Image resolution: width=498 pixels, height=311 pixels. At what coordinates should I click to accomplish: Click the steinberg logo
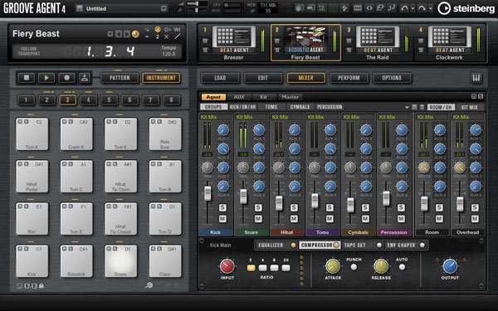466,8
